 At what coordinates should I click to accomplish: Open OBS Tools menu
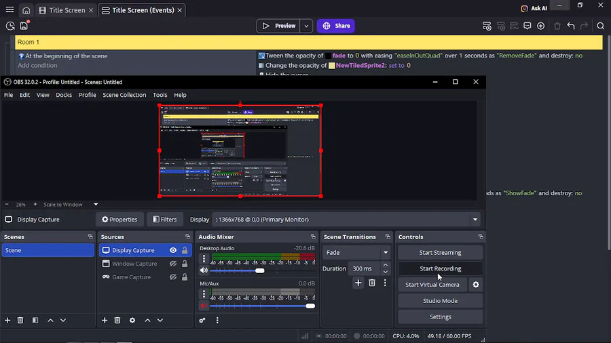(x=160, y=95)
